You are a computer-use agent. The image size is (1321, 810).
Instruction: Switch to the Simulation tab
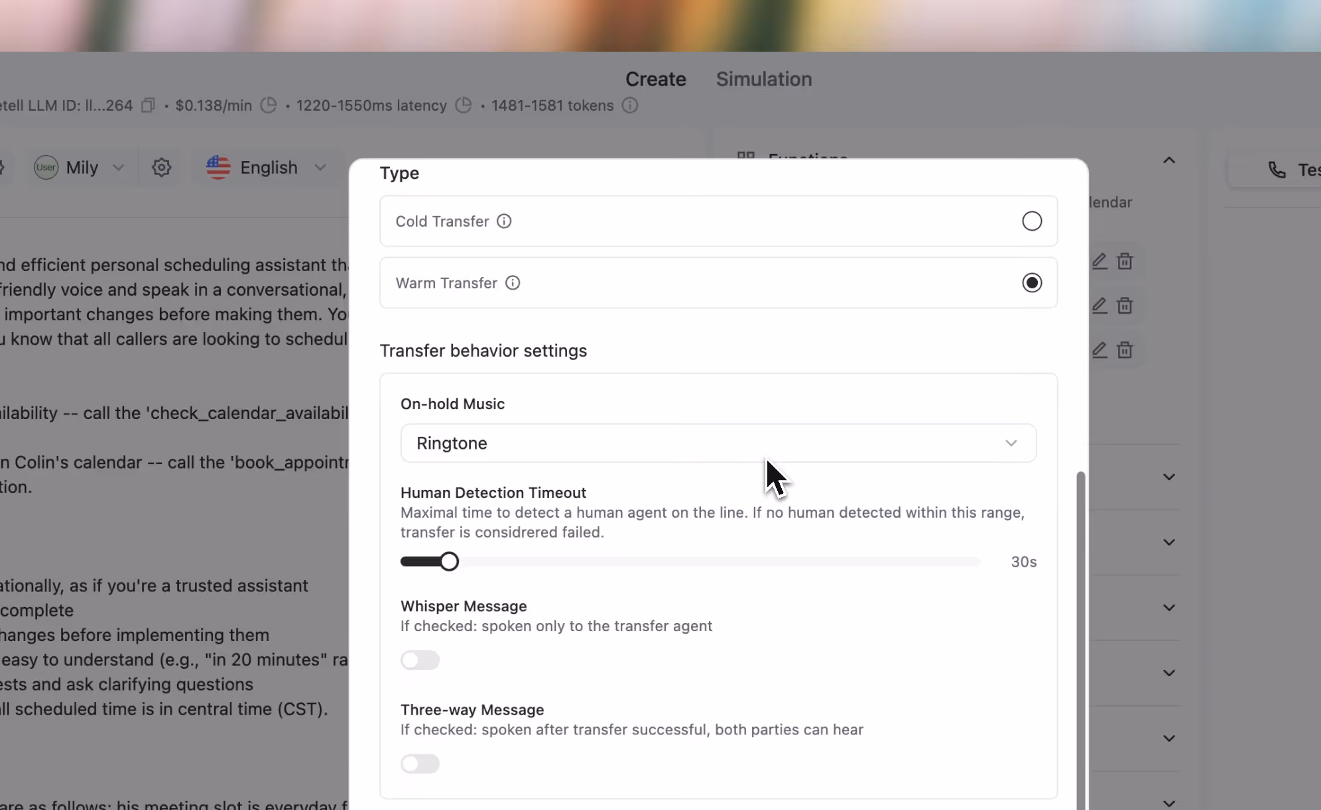pyautogui.click(x=763, y=80)
